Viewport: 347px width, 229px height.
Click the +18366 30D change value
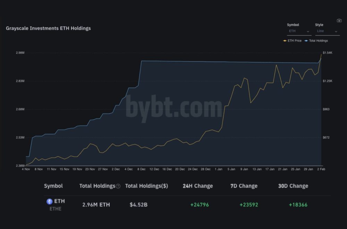pos(298,205)
